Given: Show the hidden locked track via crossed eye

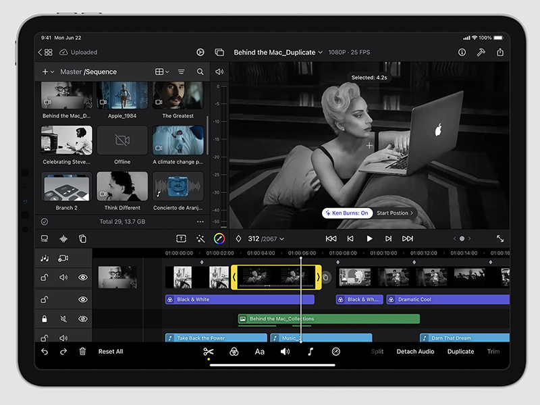Looking at the screenshot, I should coord(83,319).
